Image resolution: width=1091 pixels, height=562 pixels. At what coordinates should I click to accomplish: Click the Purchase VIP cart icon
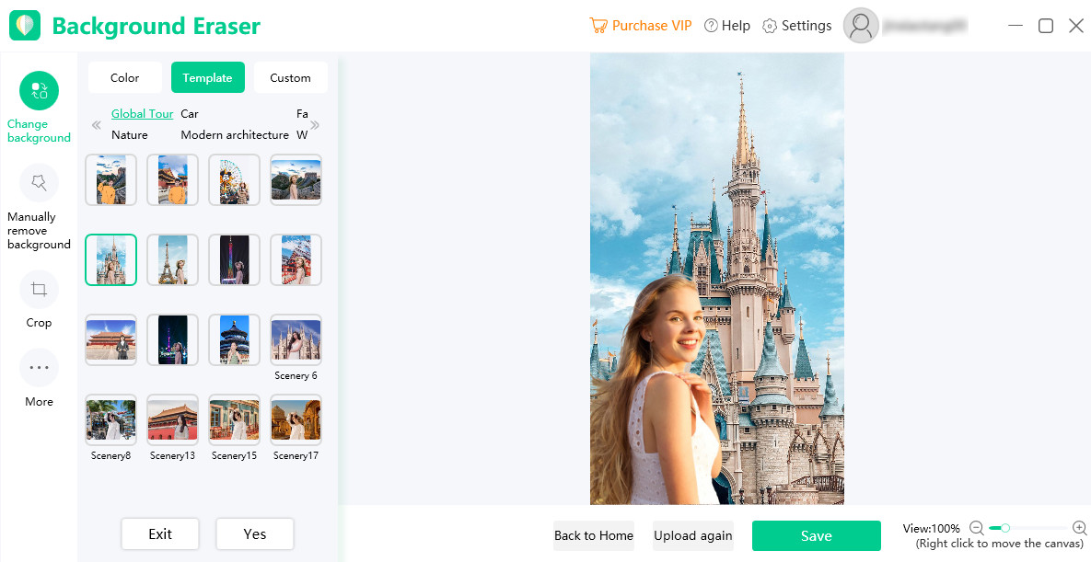pyautogui.click(x=598, y=26)
